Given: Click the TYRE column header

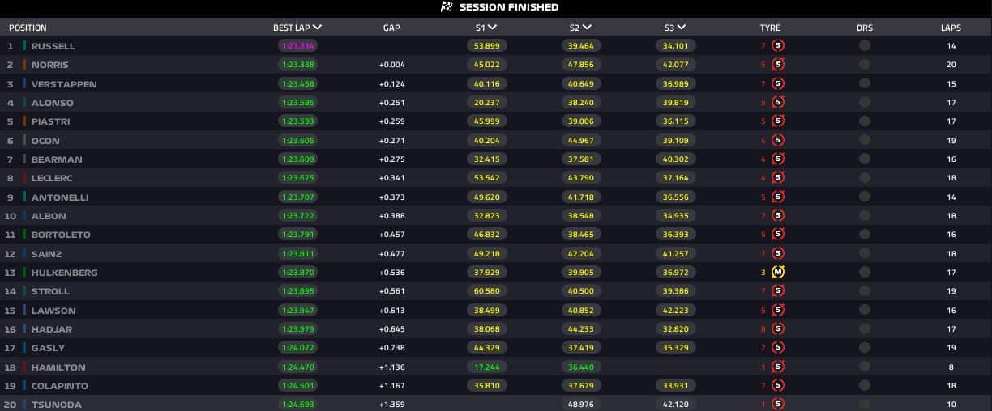Looking at the screenshot, I should point(770,28).
